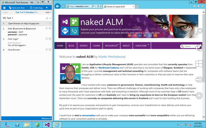
Task: Open the Northwest Cadence link
Action: pos(109,68)
